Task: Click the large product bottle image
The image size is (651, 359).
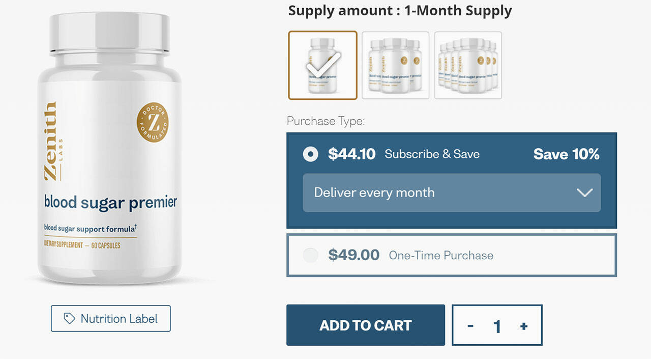Action: coord(110,148)
